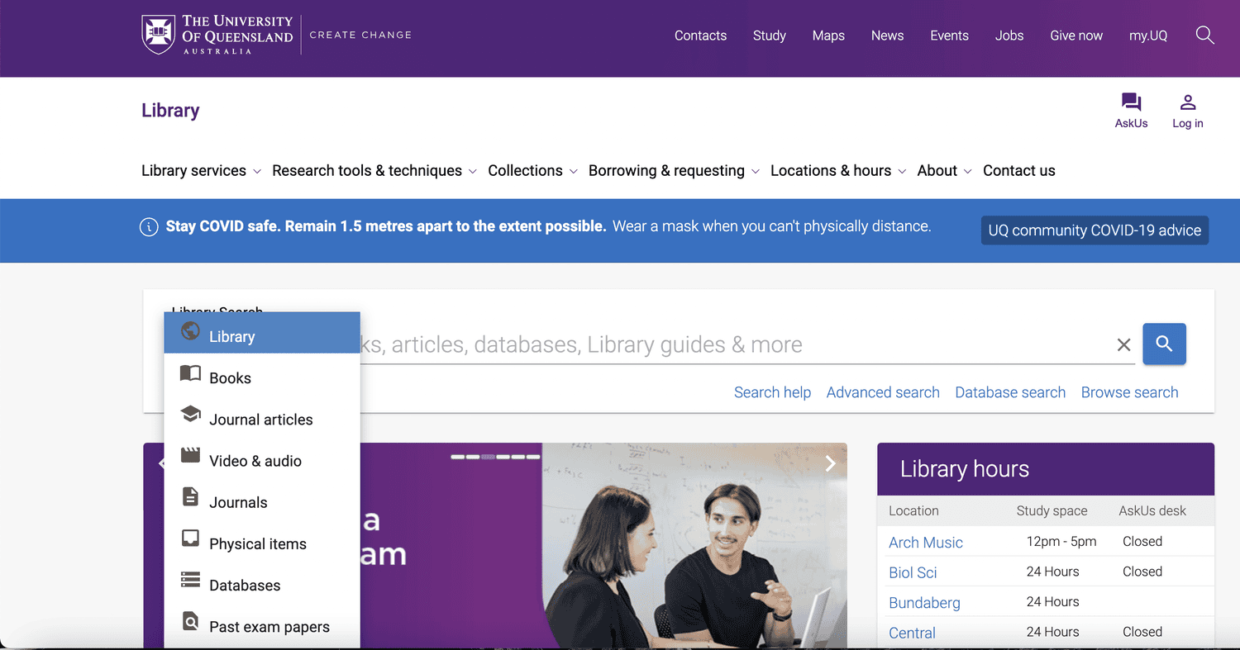Click the '12pm - 5pm' Arch Music hours

tap(1061, 542)
